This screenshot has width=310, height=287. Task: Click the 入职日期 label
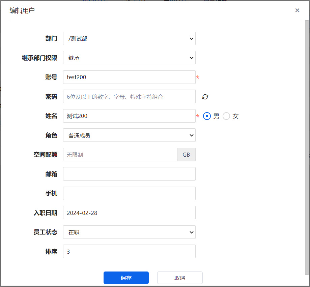click(46, 213)
